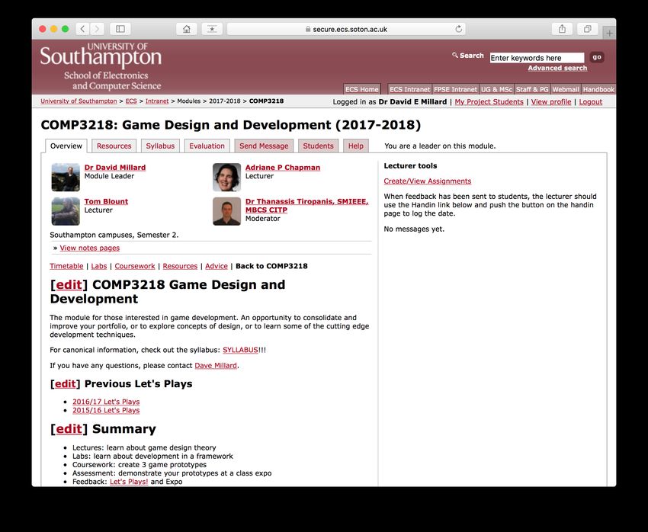Open Let's Plays! feedback link
This screenshot has width=648, height=532.
(129, 482)
